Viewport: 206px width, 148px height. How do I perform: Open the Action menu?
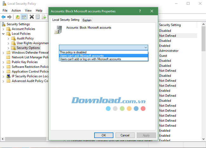[x=16, y=10]
